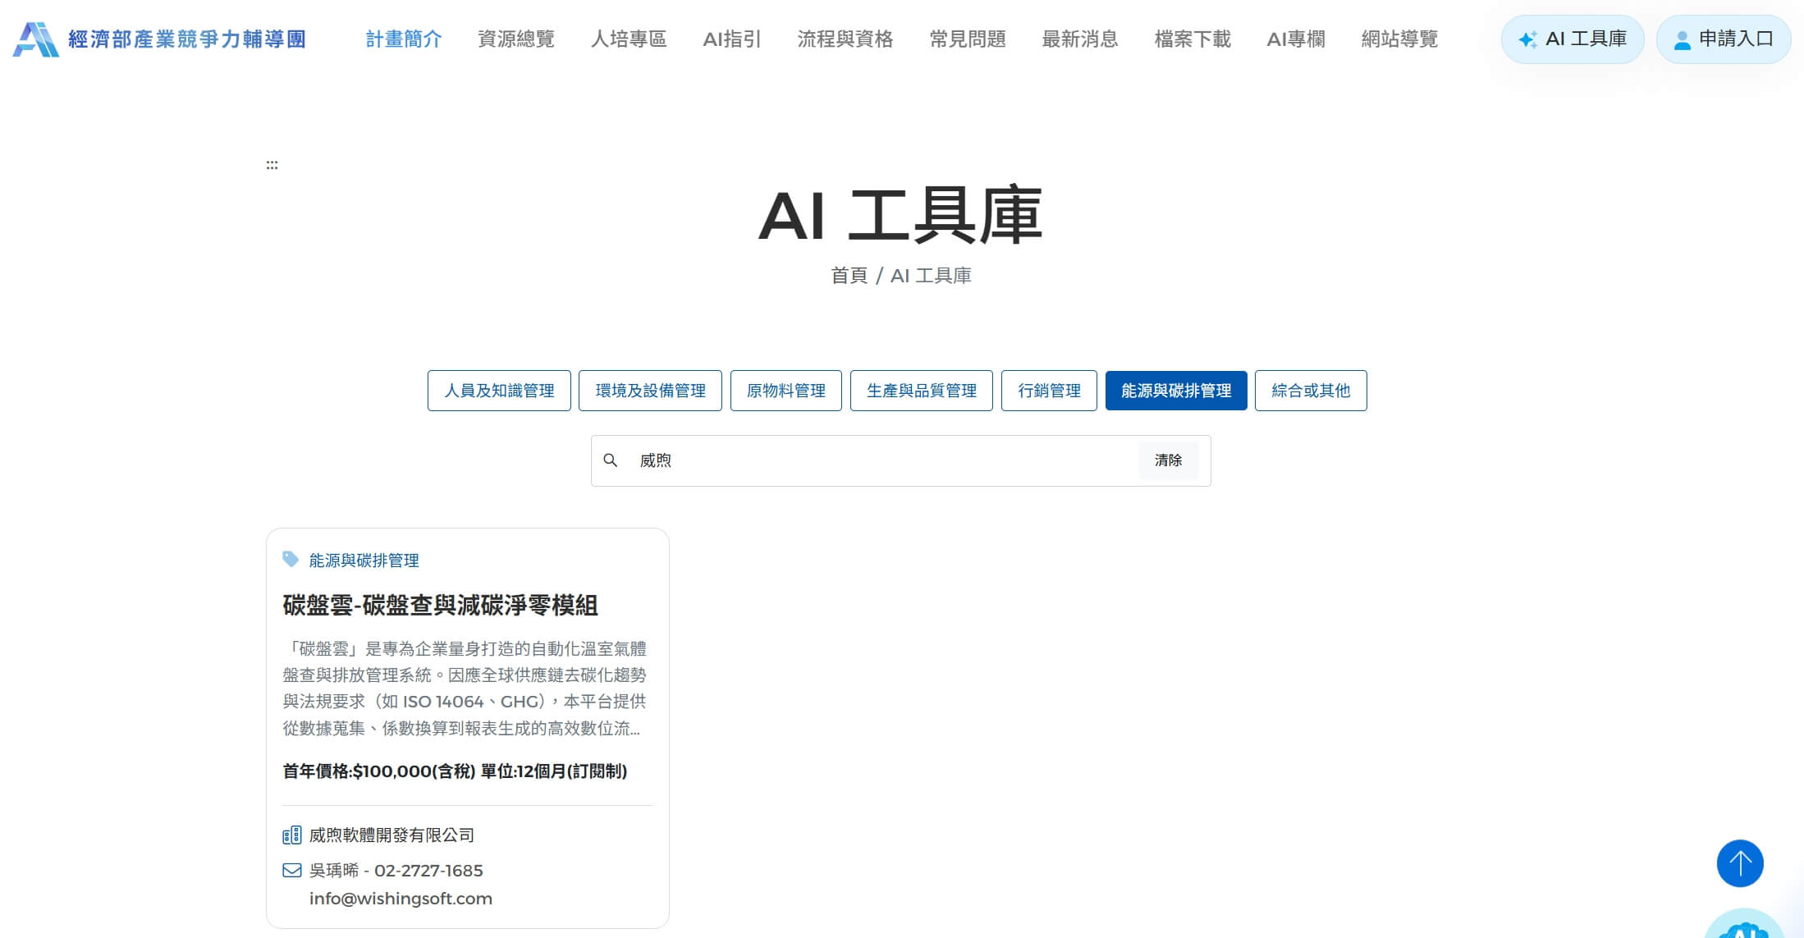
Task: Click the envelope contact icon
Action: tap(291, 871)
